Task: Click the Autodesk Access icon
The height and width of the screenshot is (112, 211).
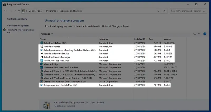Action: [42, 47]
